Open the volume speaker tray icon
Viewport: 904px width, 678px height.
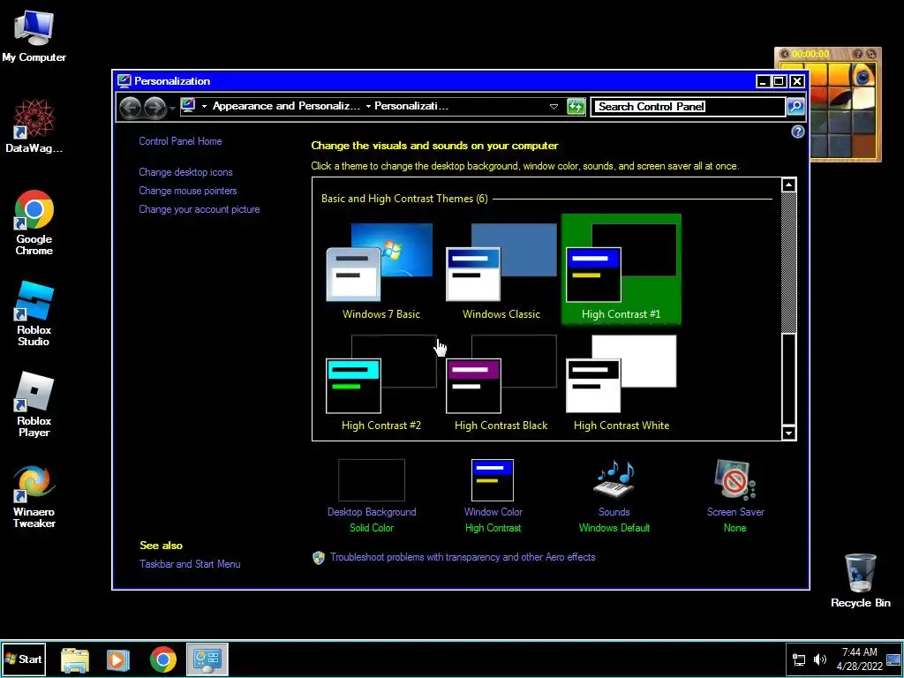[x=820, y=659]
